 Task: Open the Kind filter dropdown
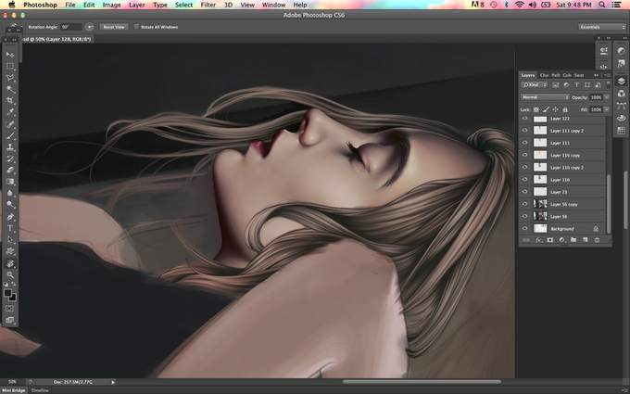pyautogui.click(x=534, y=85)
